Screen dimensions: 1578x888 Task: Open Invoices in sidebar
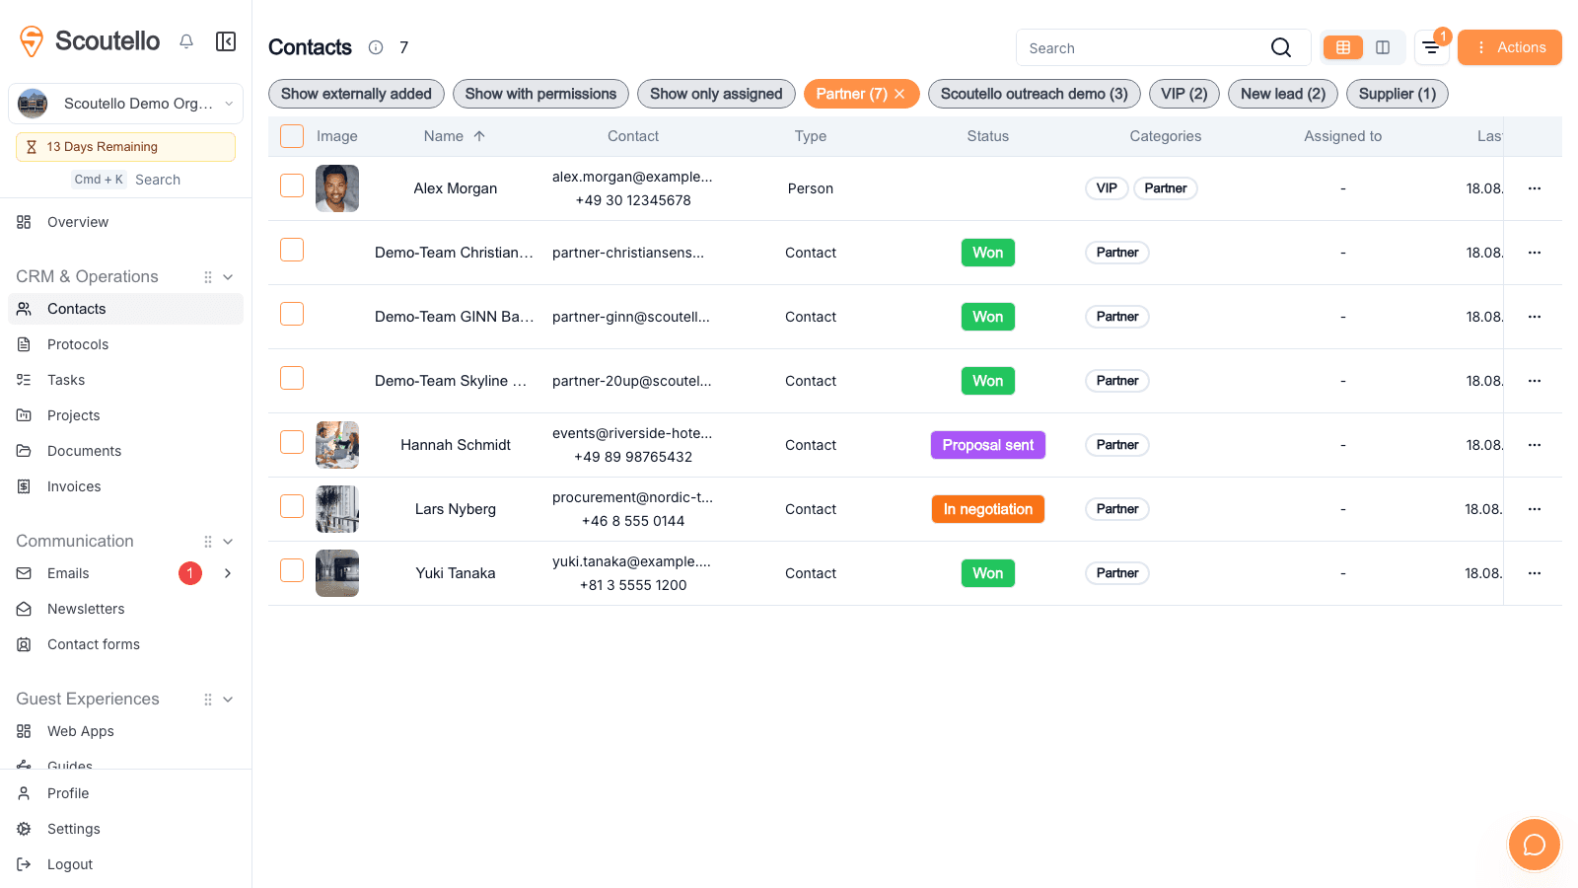pyautogui.click(x=126, y=486)
